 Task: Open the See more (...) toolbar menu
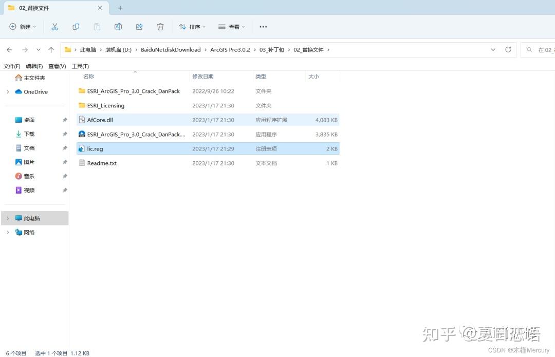tap(263, 27)
